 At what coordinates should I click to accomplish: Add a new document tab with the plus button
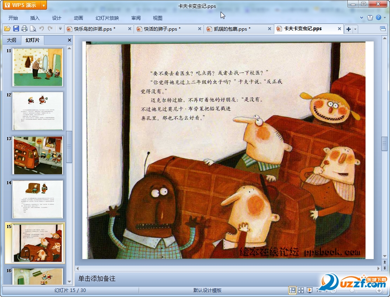pyautogui.click(x=348, y=29)
